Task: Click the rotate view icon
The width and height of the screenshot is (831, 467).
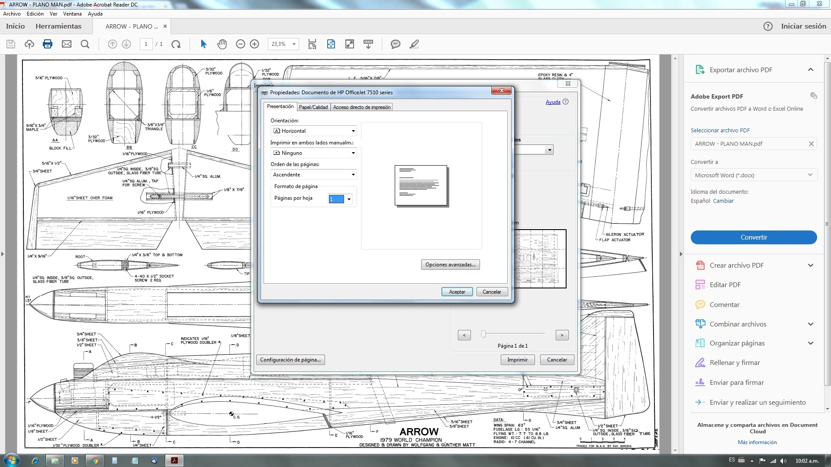Action: click(x=176, y=44)
